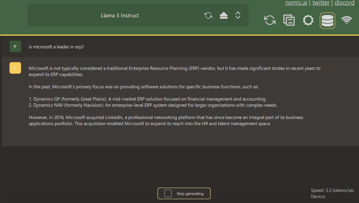Open settings with the gear icon
359x203 pixels.
[308, 20]
